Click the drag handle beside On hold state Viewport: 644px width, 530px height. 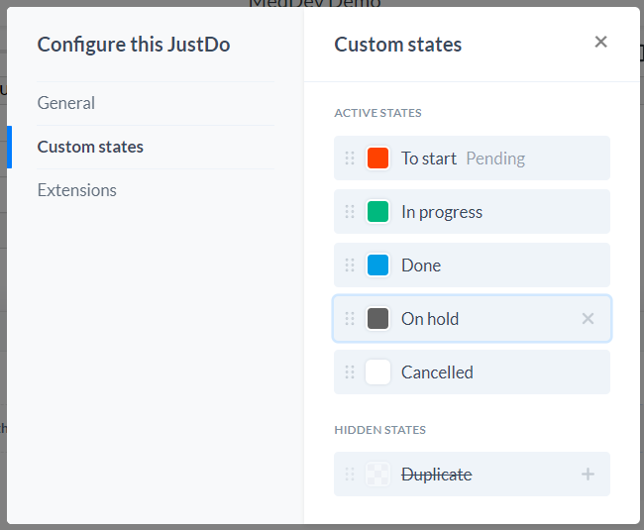[350, 319]
